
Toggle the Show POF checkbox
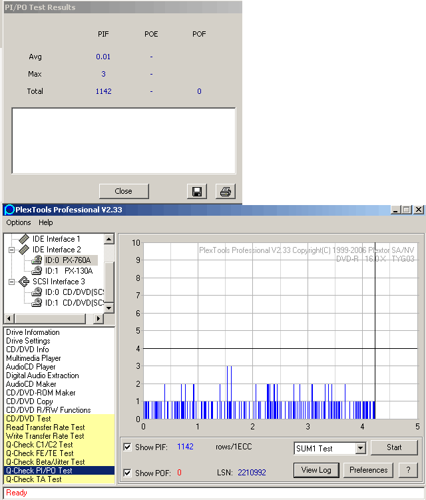pos(127,473)
